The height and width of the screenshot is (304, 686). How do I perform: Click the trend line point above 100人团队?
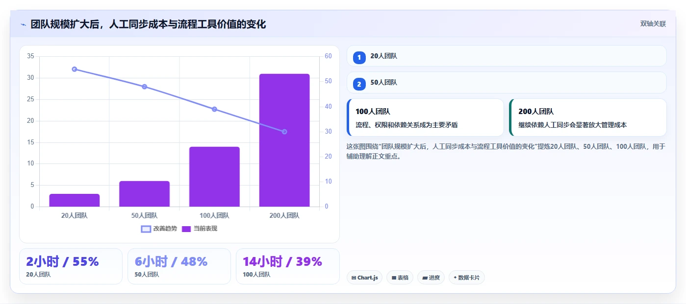point(214,109)
